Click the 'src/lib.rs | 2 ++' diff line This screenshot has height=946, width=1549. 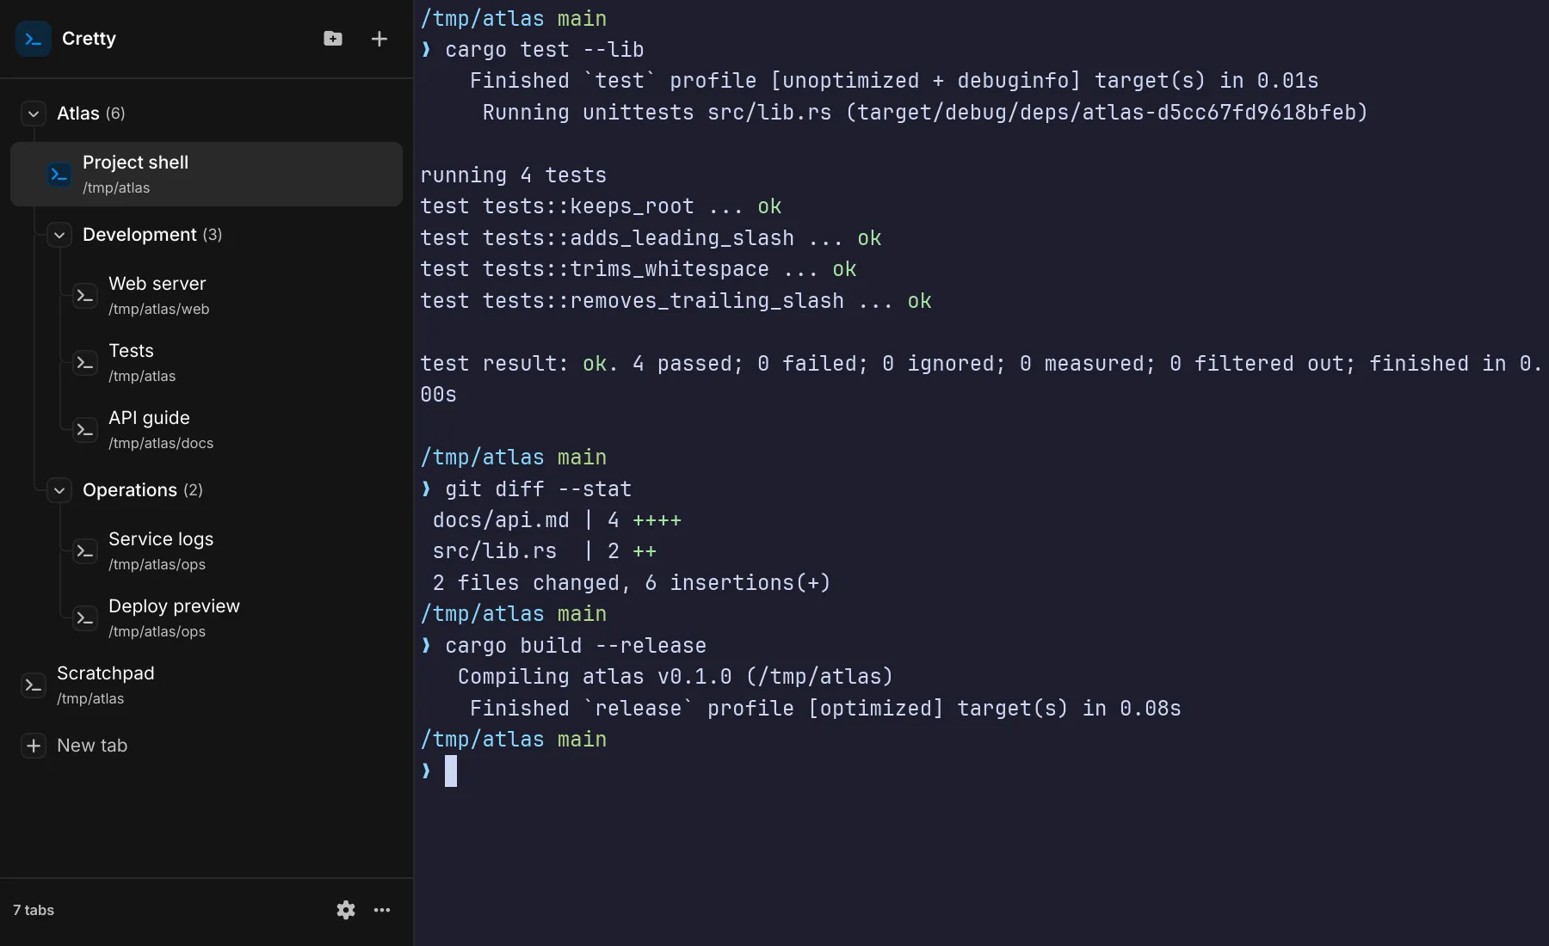pyautogui.click(x=545, y=551)
